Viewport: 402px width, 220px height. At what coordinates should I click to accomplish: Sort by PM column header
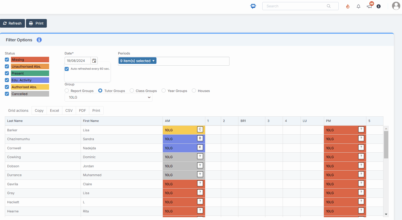coord(345,121)
